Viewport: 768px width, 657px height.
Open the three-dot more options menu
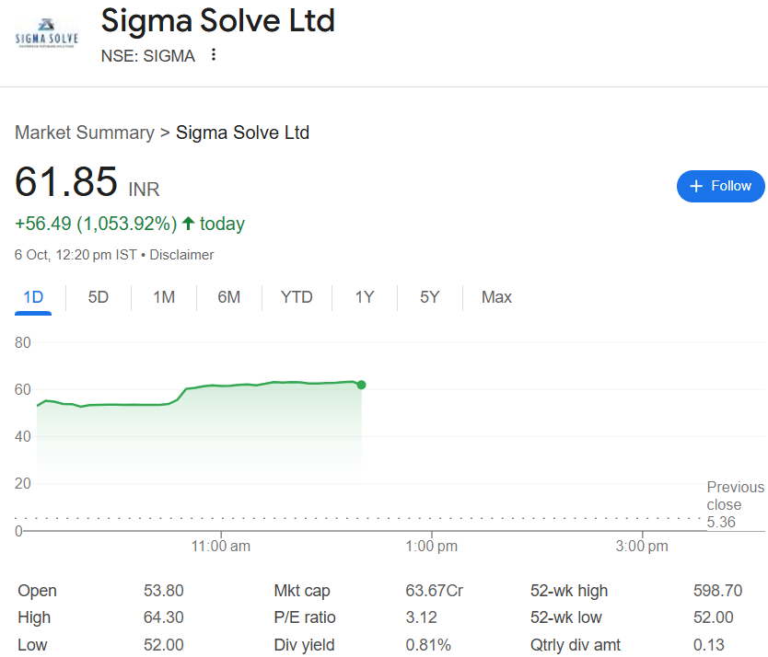pos(214,55)
